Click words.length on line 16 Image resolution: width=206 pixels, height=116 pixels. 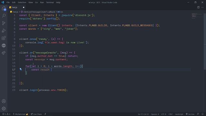pyautogui.click(x=63, y=66)
